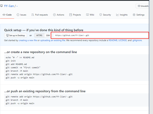This screenshot has width=153, height=114.
Task: Open the YY-lian owner profile link
Action: pyautogui.click(x=9, y=6)
